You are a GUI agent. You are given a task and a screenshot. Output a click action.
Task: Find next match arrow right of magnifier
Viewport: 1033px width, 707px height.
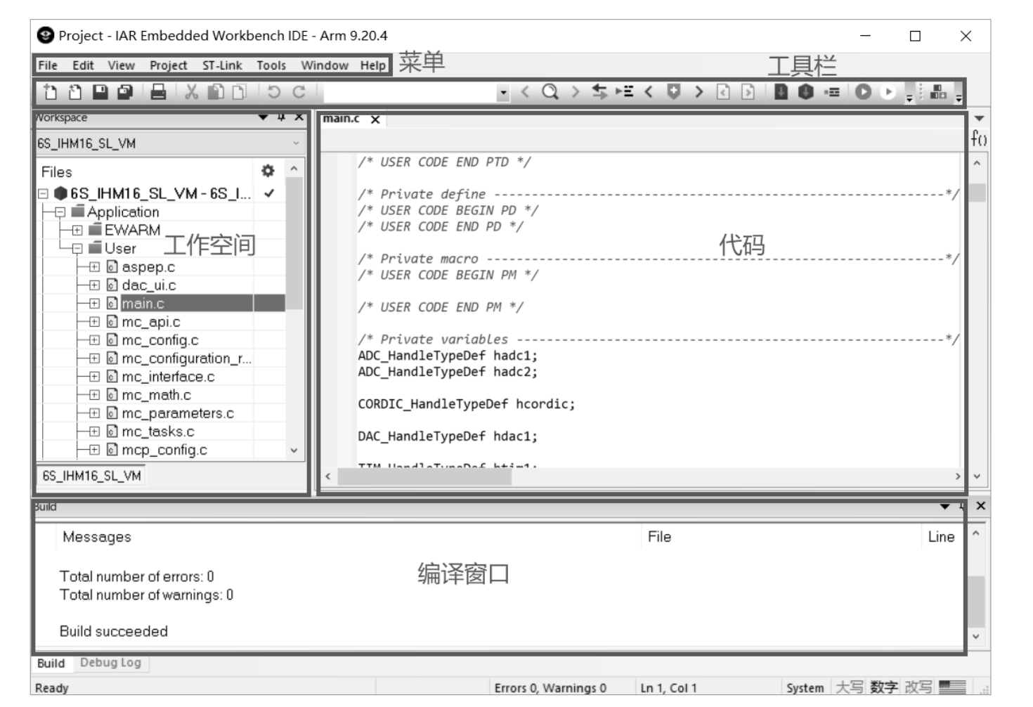pyautogui.click(x=576, y=92)
